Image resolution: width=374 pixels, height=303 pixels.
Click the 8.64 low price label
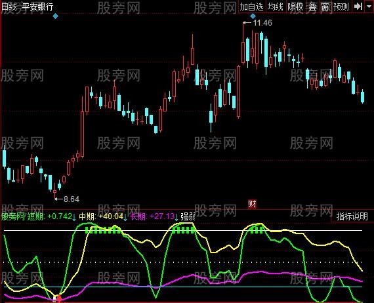click(x=72, y=199)
